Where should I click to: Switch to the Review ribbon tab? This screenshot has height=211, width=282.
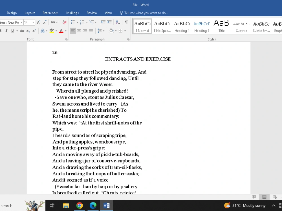(x=92, y=13)
